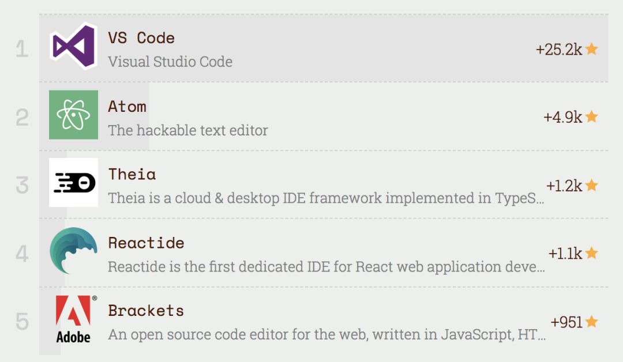Open the Atom project title
623x362 pixels.
pos(127,107)
